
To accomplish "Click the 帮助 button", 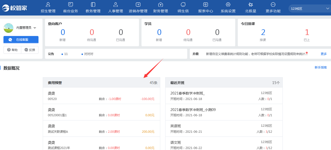I will pos(12,50).
